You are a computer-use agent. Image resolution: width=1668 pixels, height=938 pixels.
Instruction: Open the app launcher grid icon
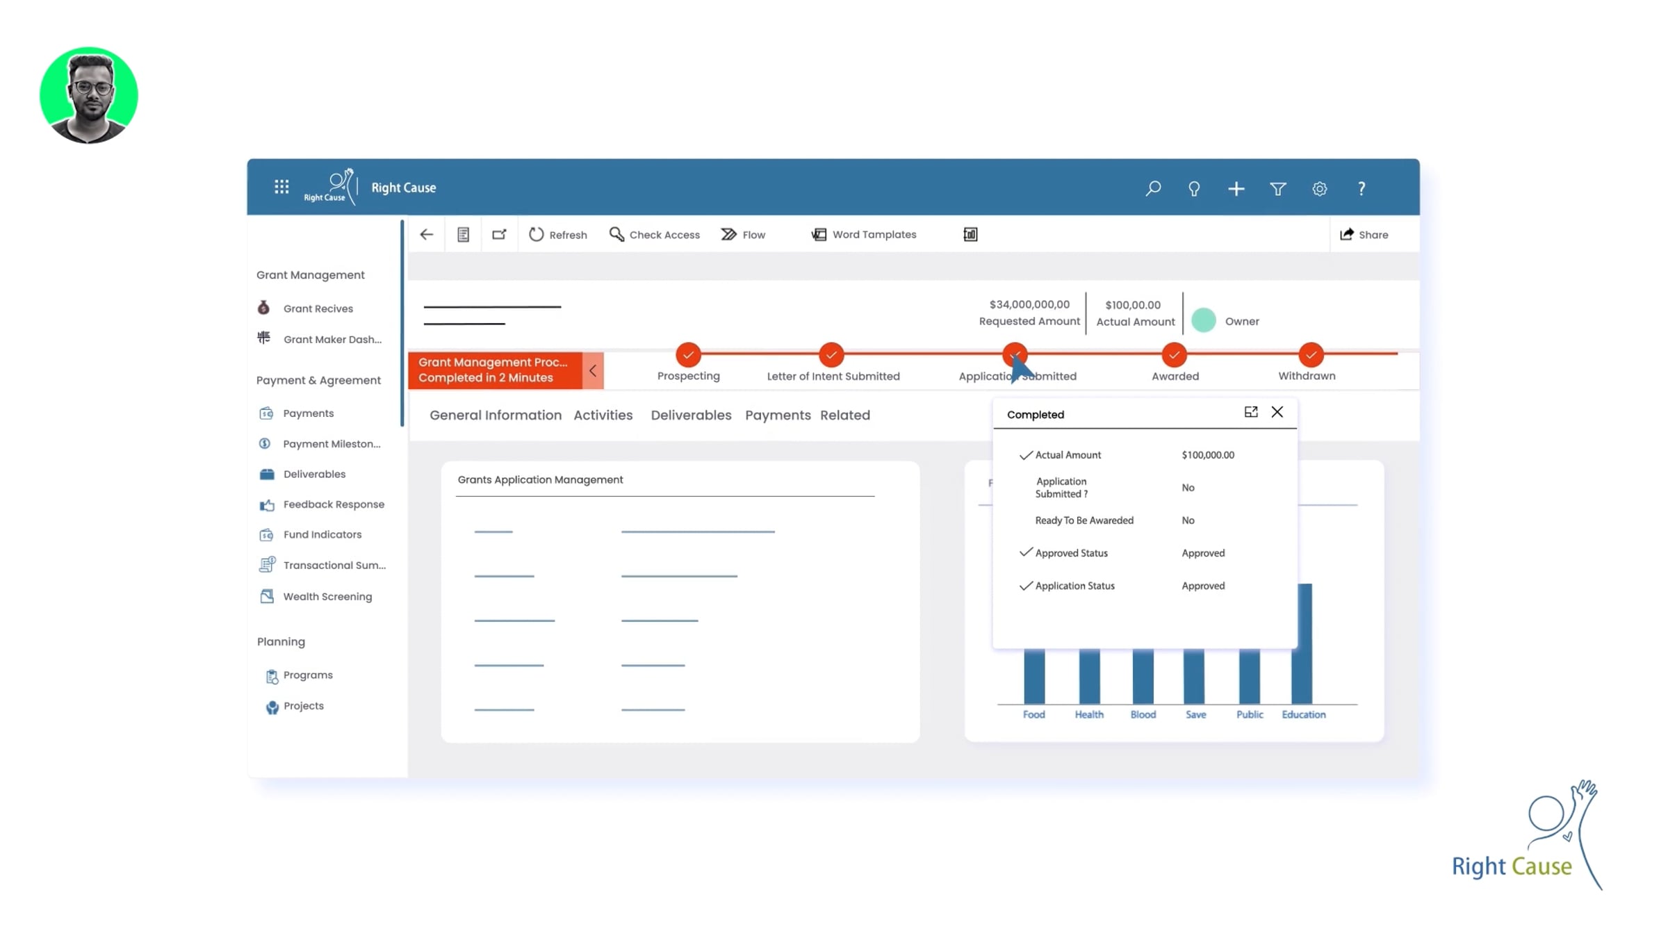(281, 187)
